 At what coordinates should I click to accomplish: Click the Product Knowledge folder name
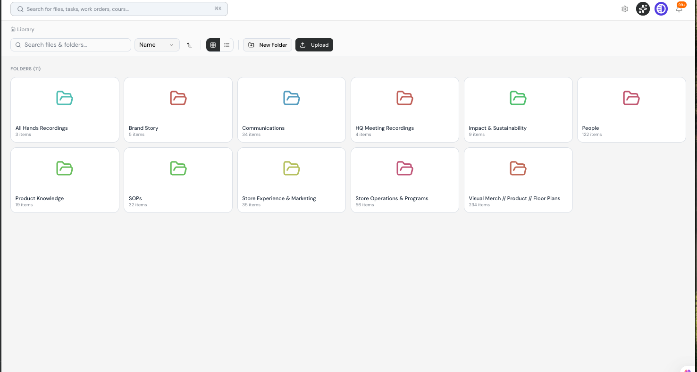(x=40, y=198)
